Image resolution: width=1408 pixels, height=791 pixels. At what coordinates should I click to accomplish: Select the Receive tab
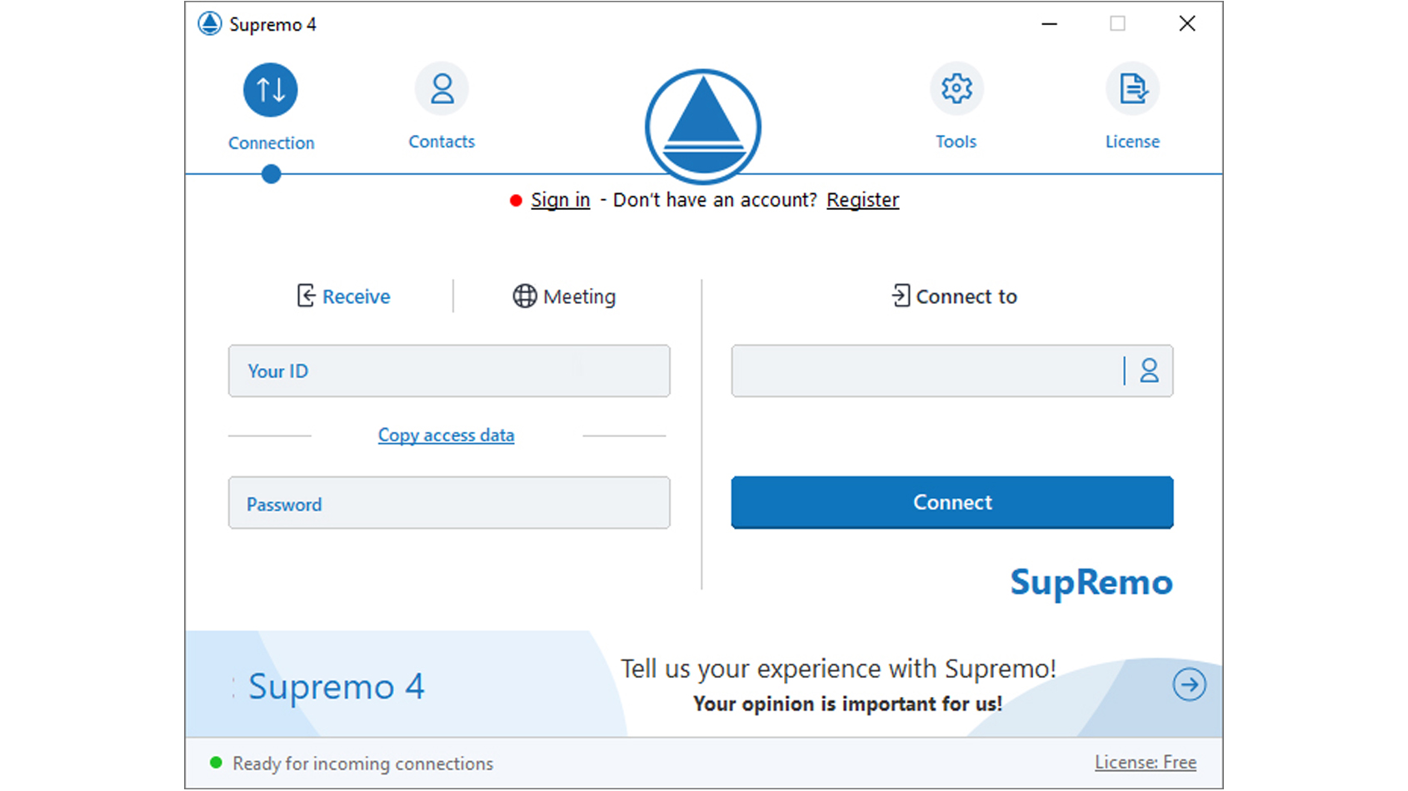point(343,296)
